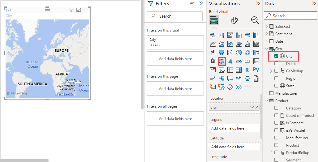
Task: Select the Multi-row card visual
Action: click(256, 61)
